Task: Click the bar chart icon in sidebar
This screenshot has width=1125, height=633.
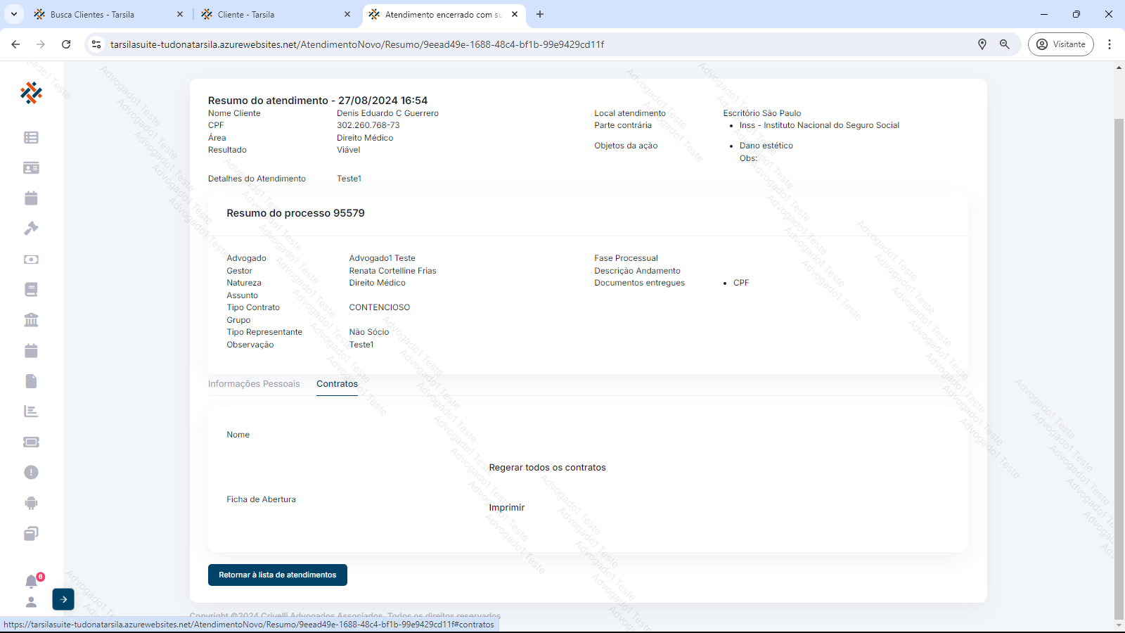Action: (x=31, y=411)
